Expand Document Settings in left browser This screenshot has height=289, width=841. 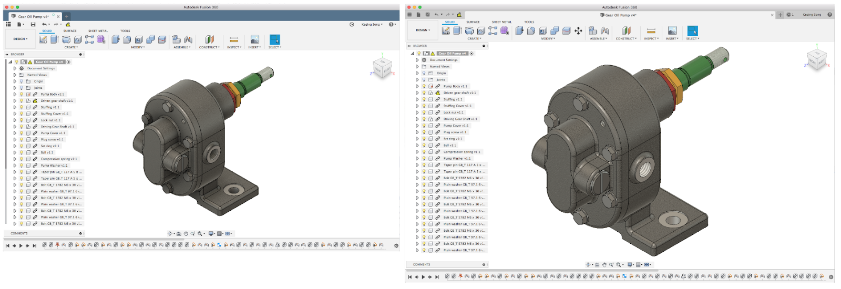point(15,68)
